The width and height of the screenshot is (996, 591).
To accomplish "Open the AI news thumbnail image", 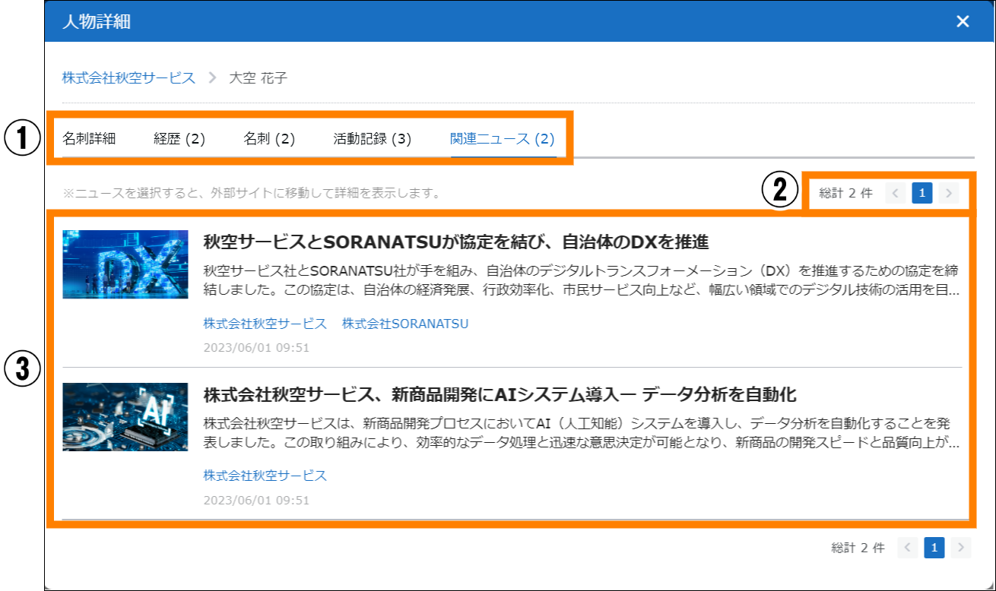I will pyautogui.click(x=125, y=417).
